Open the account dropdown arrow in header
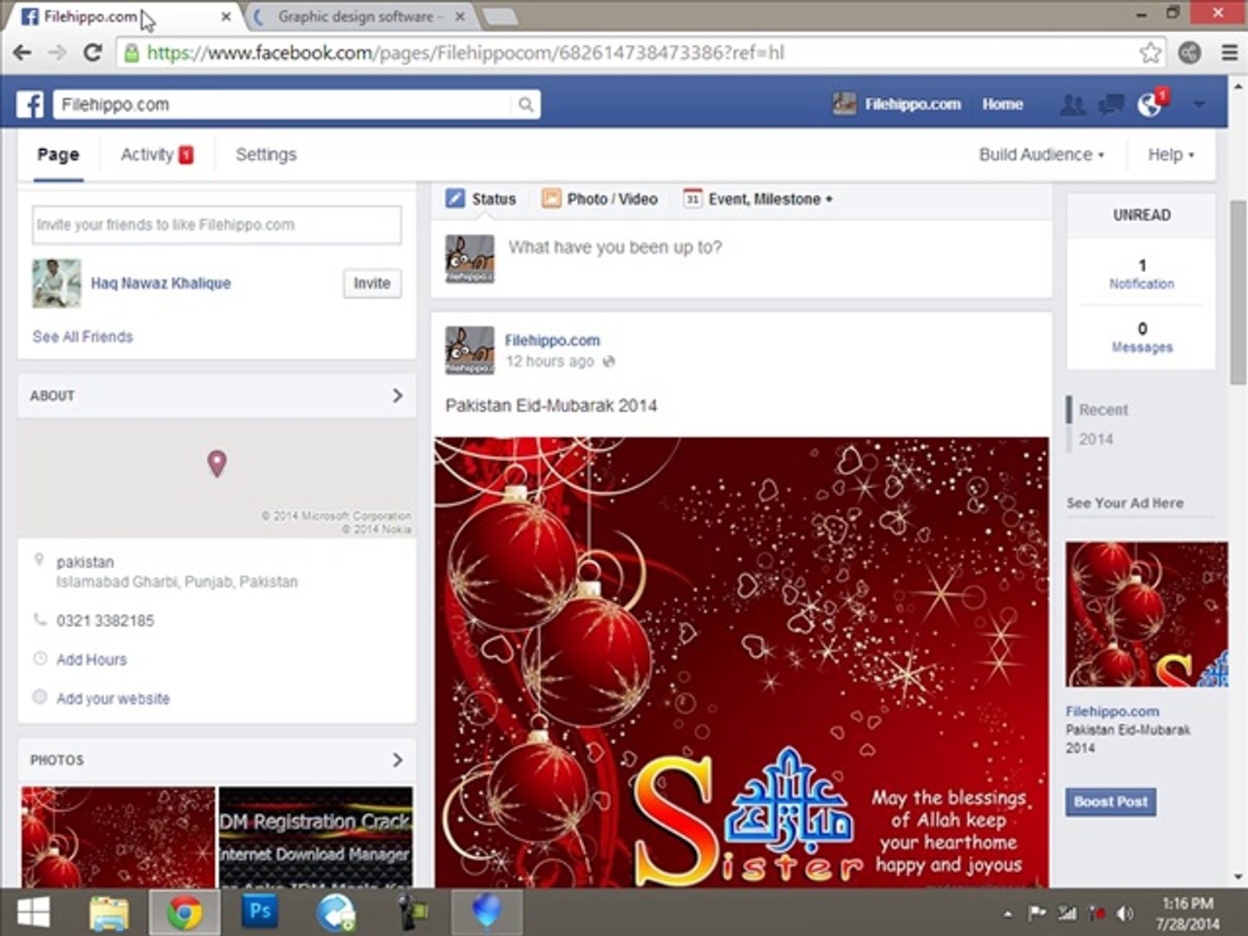Screen dimensions: 1248x936 1199,105
